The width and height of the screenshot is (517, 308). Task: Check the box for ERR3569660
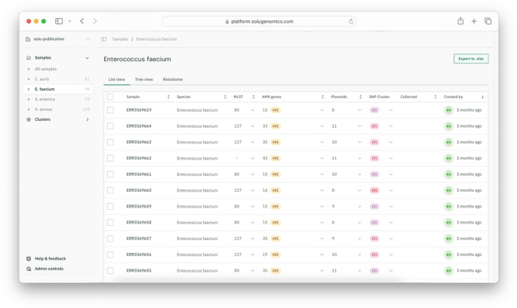coord(110,190)
